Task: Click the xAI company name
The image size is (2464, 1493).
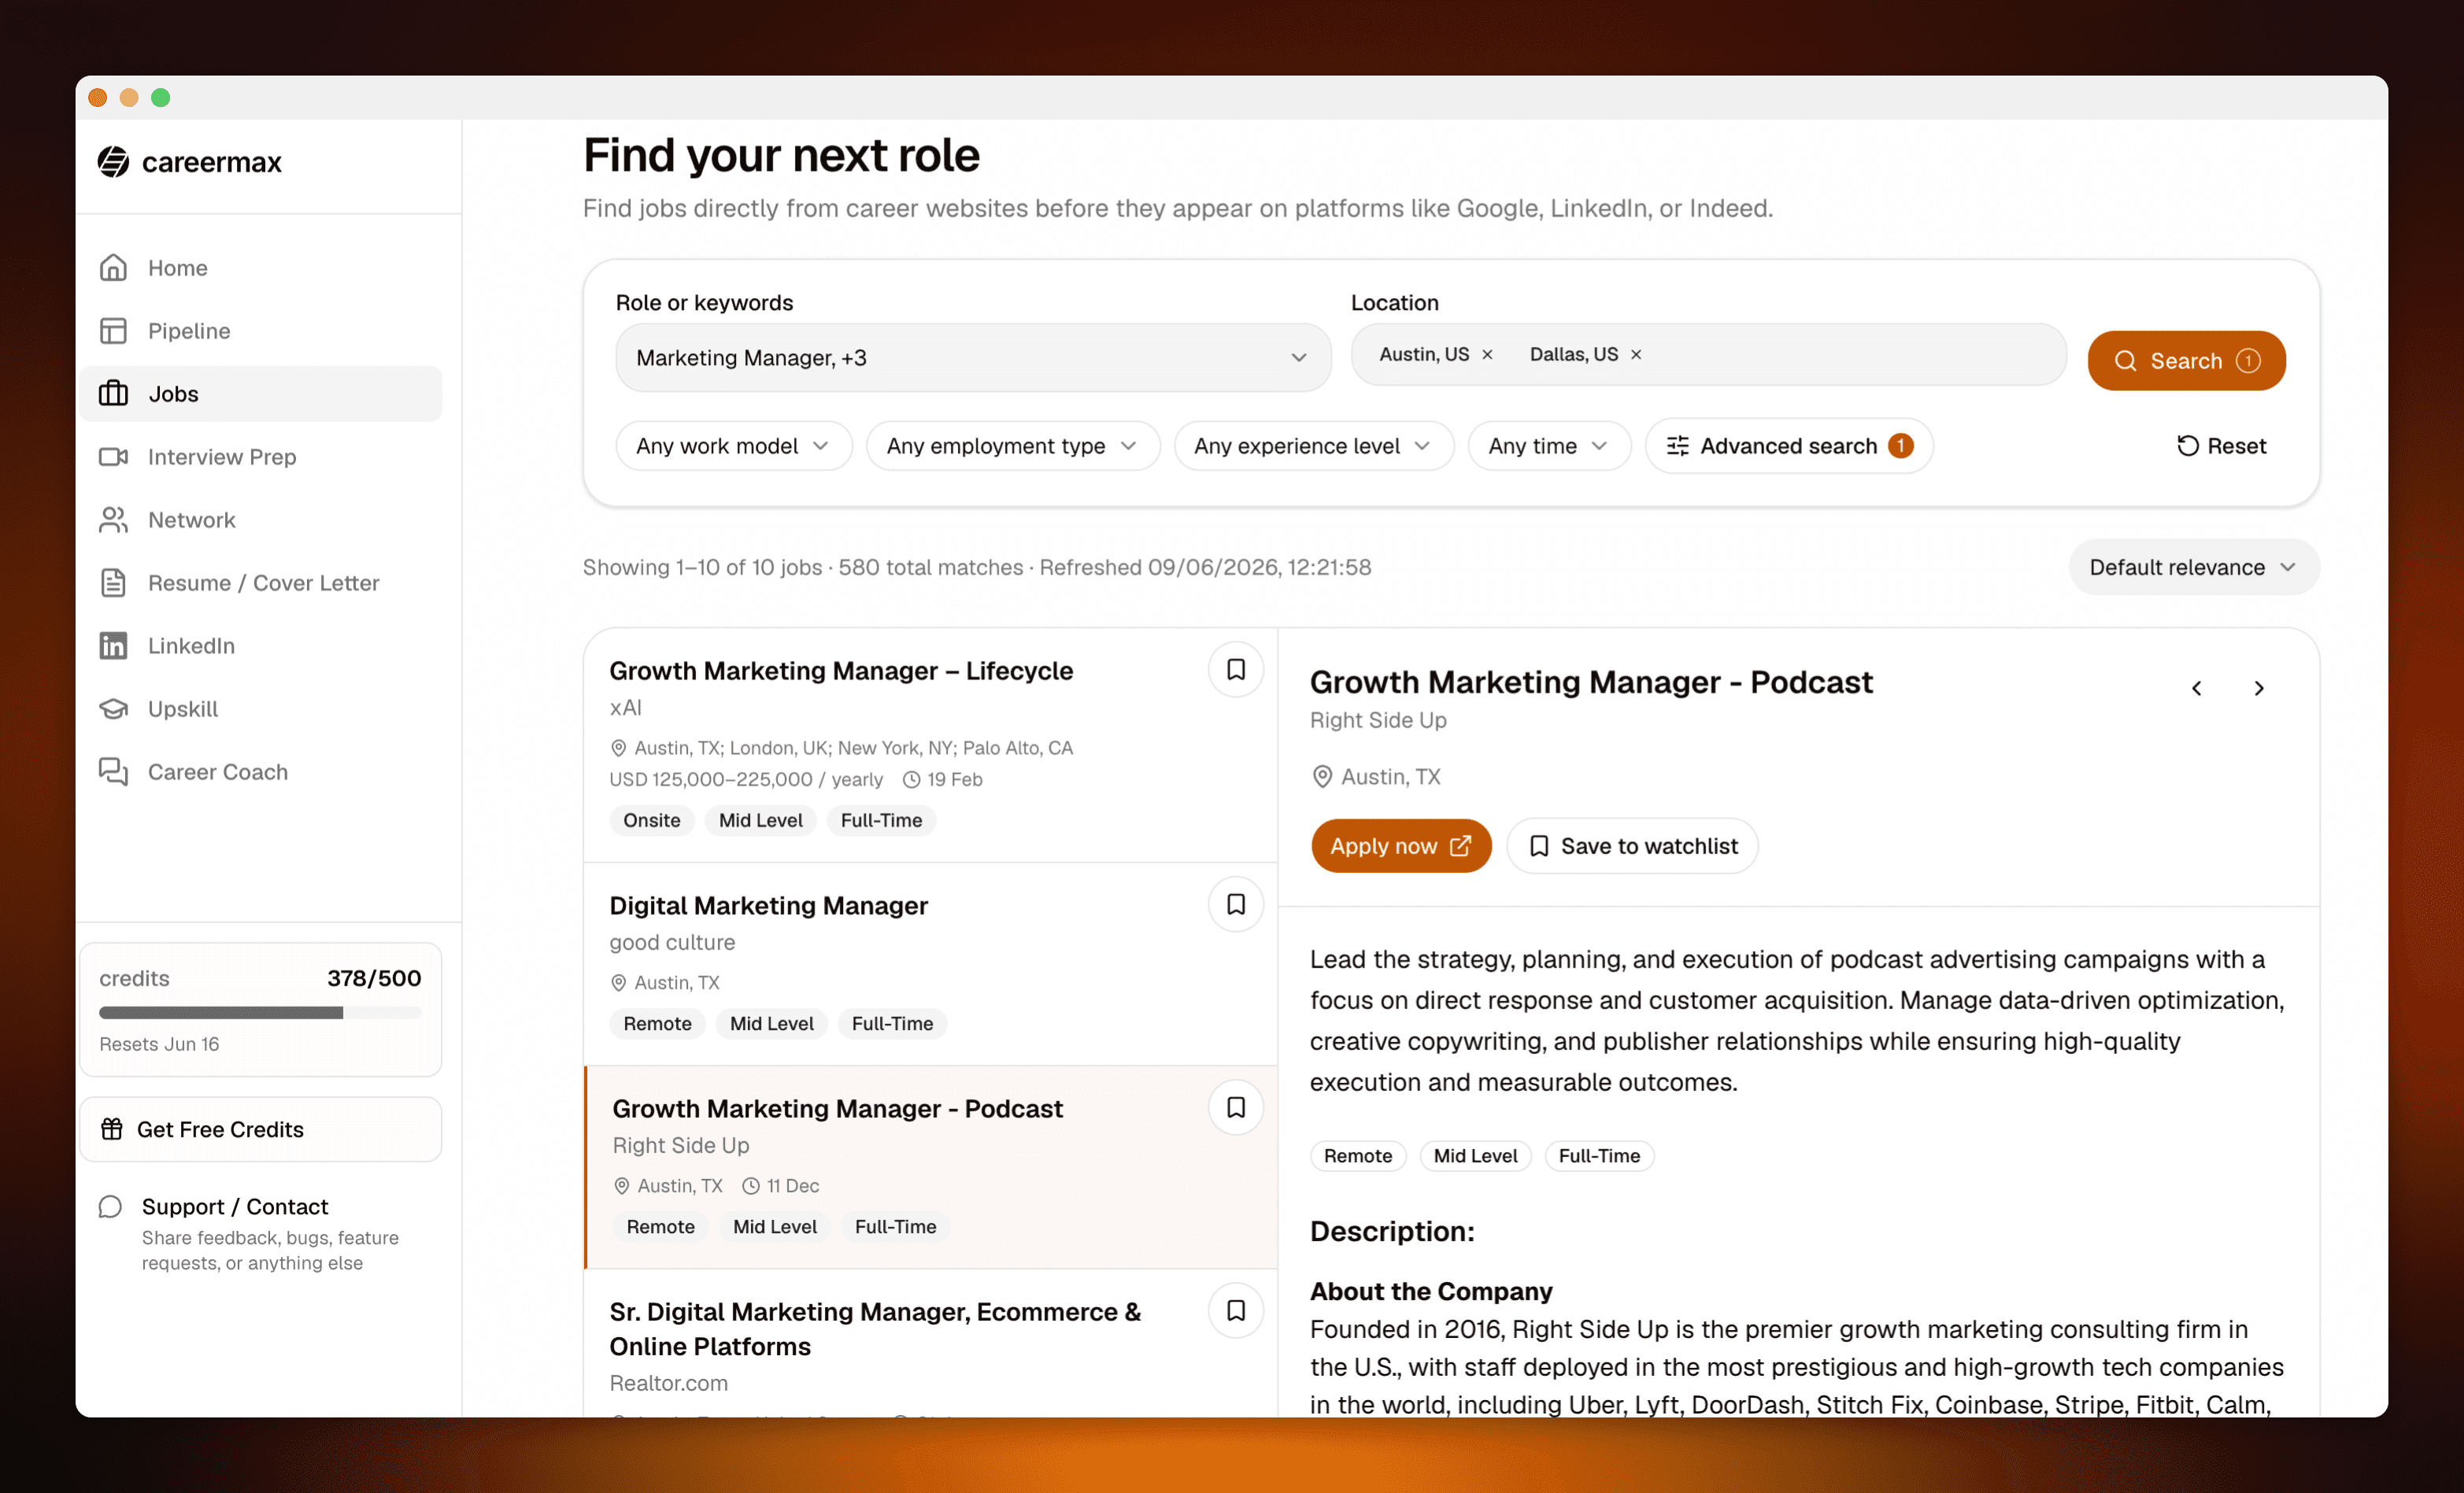Action: (x=626, y=708)
